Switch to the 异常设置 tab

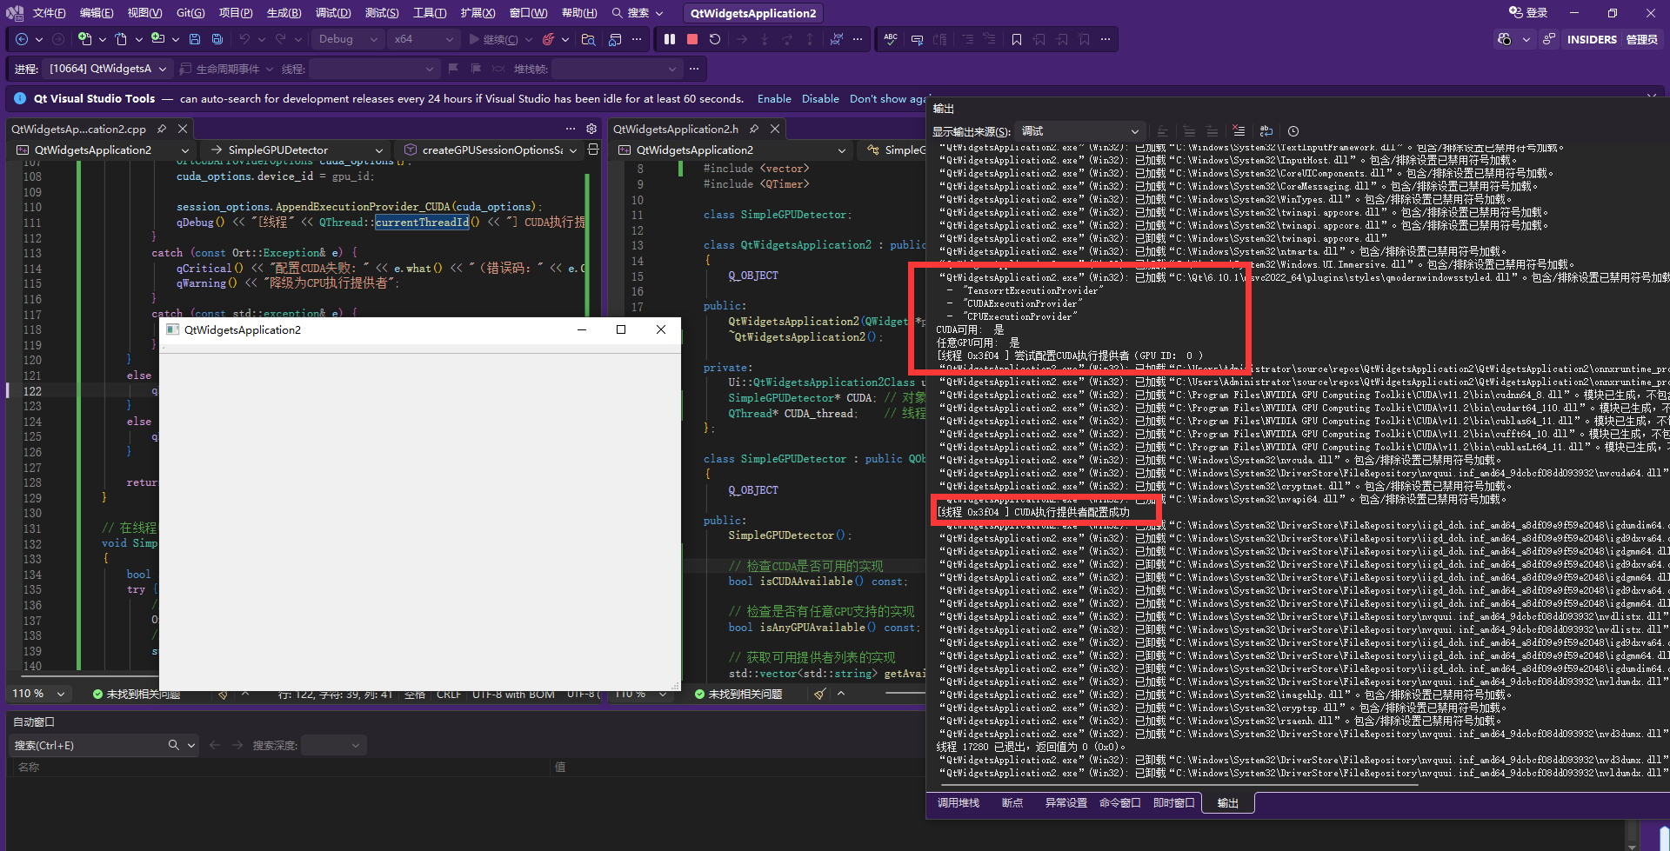tap(1066, 803)
